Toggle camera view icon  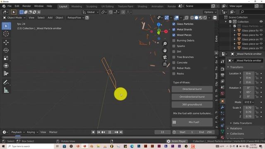click(x=165, y=57)
